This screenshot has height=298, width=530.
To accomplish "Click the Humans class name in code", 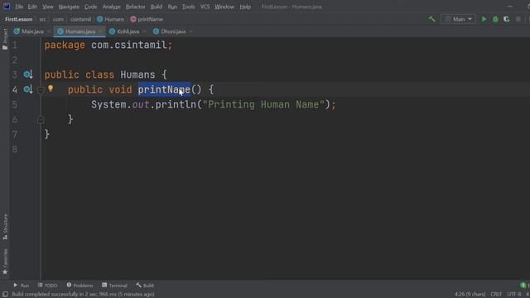I will click(x=137, y=74).
